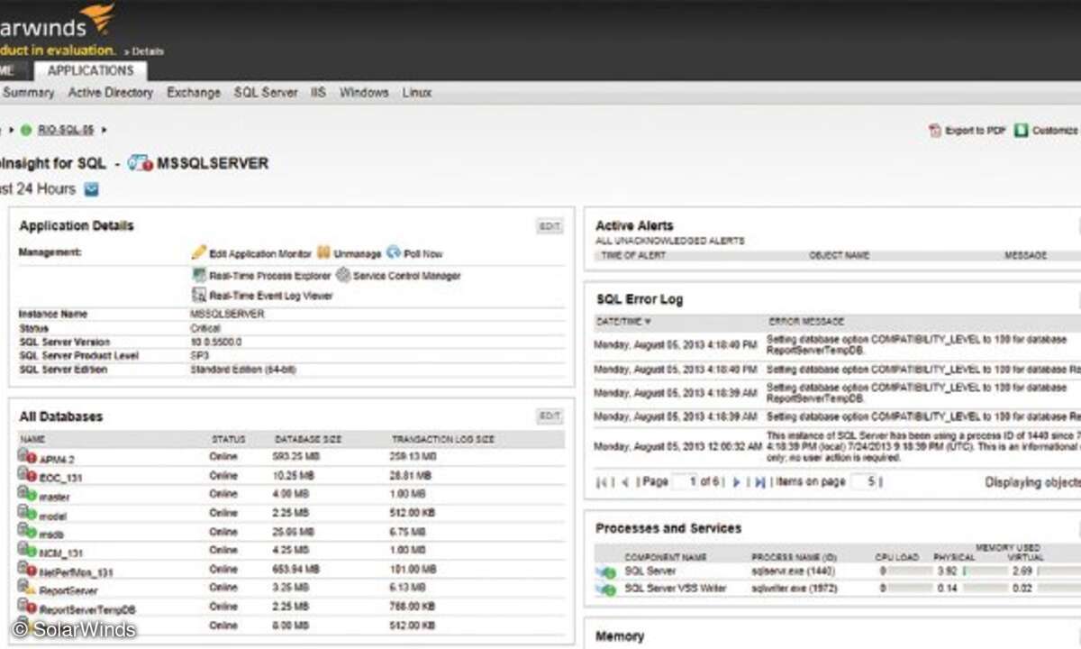Click the Standard Edition (64-bit) value
Image resolution: width=1081 pixels, height=649 pixels.
point(243,370)
